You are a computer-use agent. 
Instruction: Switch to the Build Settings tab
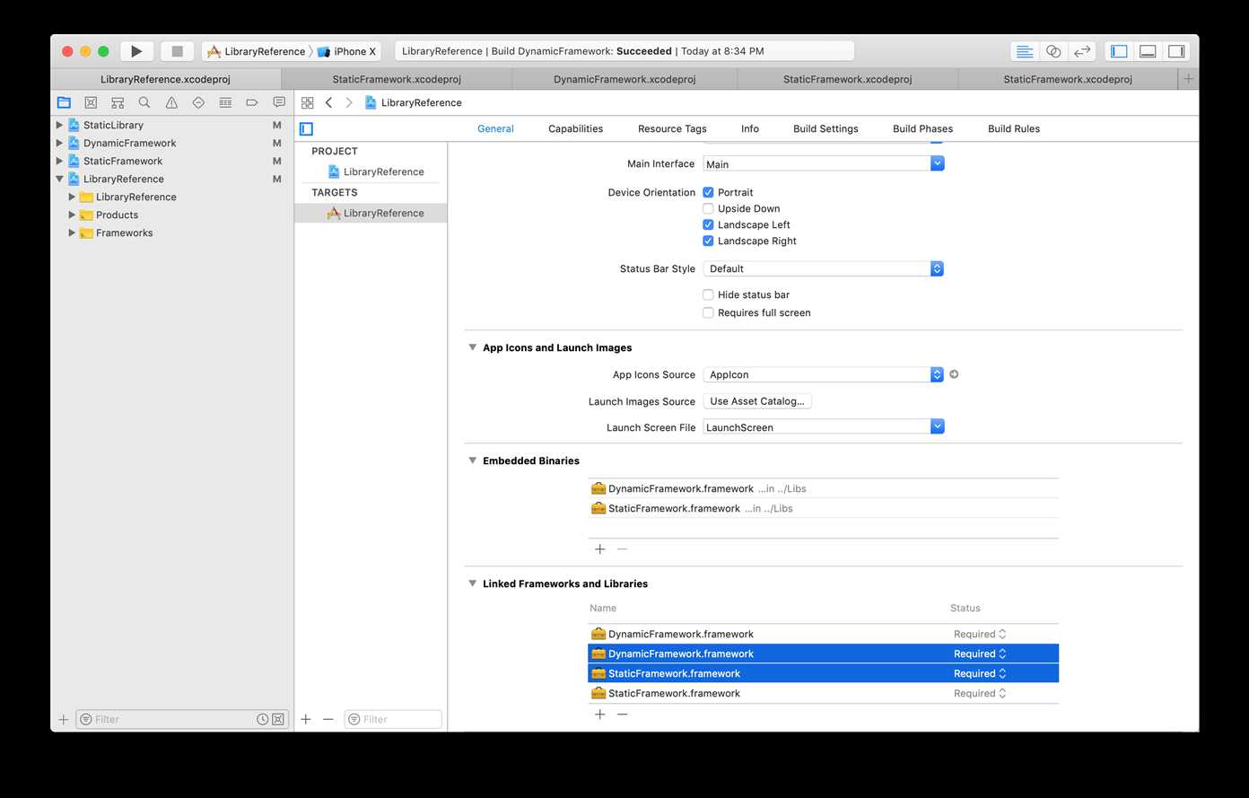(x=825, y=128)
